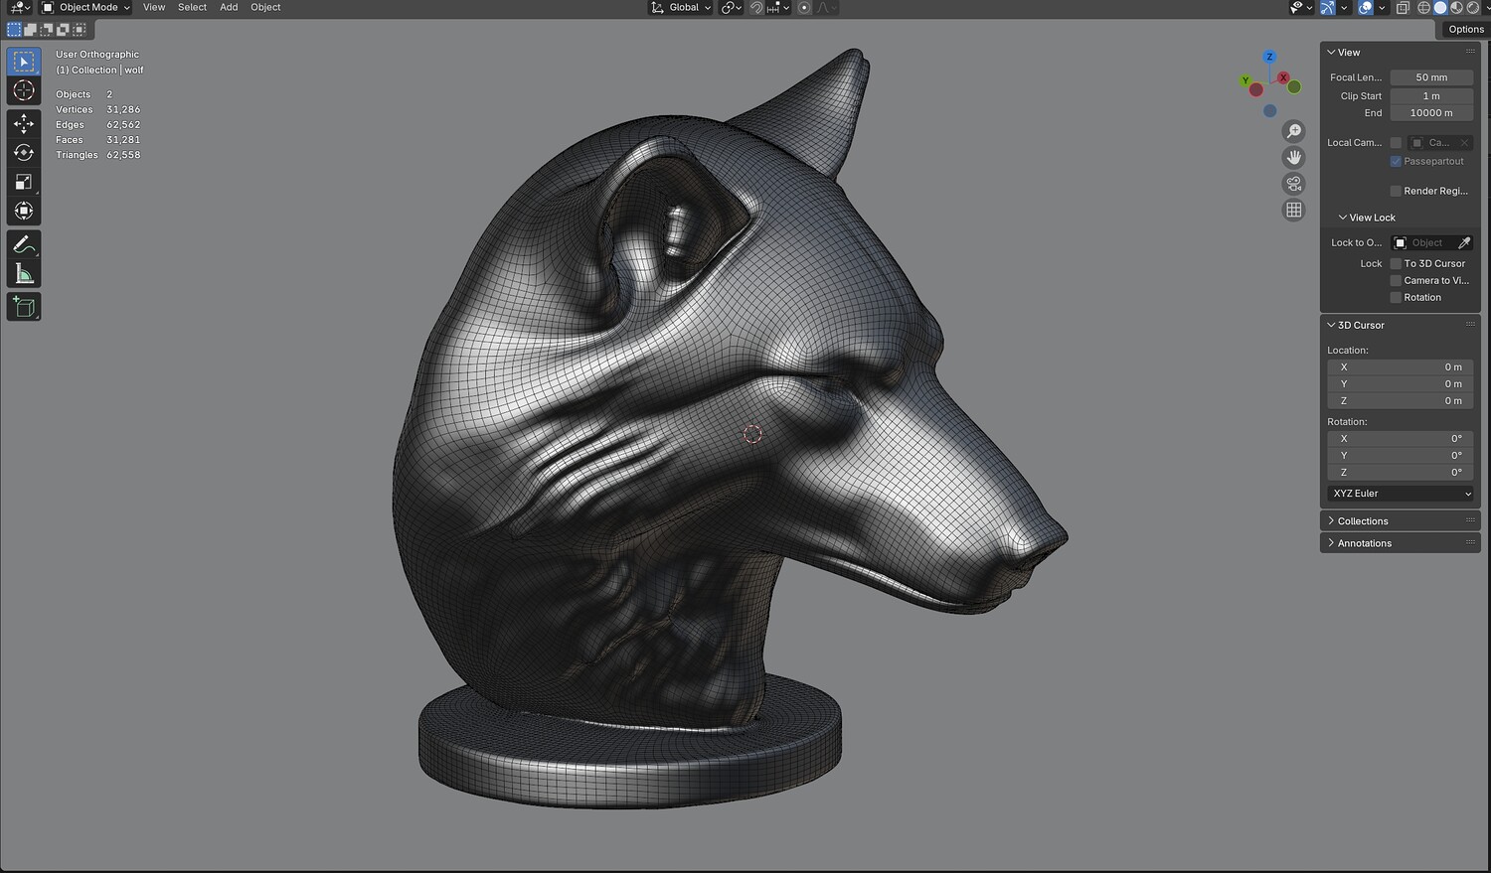This screenshot has height=873, width=1491.
Task: Open the Add menu
Action: pos(229,7)
